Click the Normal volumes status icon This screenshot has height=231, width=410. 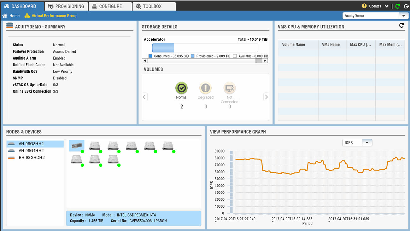point(181,88)
